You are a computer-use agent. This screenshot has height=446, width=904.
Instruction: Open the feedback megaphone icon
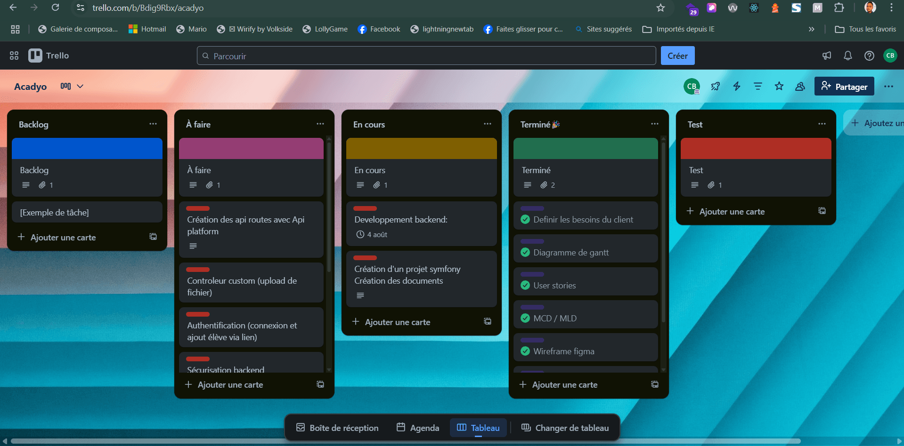[827, 56]
